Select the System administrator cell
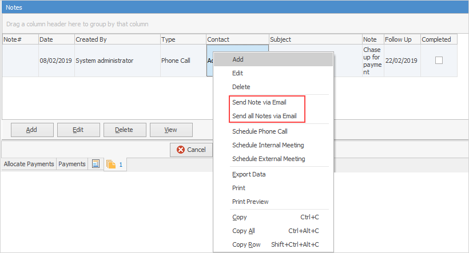469x253 pixels. tap(117, 61)
